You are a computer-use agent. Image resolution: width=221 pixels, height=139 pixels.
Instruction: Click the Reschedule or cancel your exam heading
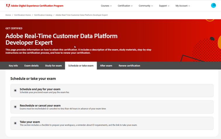tap(40, 105)
